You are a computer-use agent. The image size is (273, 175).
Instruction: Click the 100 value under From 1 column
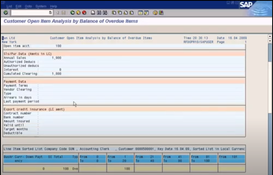(127, 169)
